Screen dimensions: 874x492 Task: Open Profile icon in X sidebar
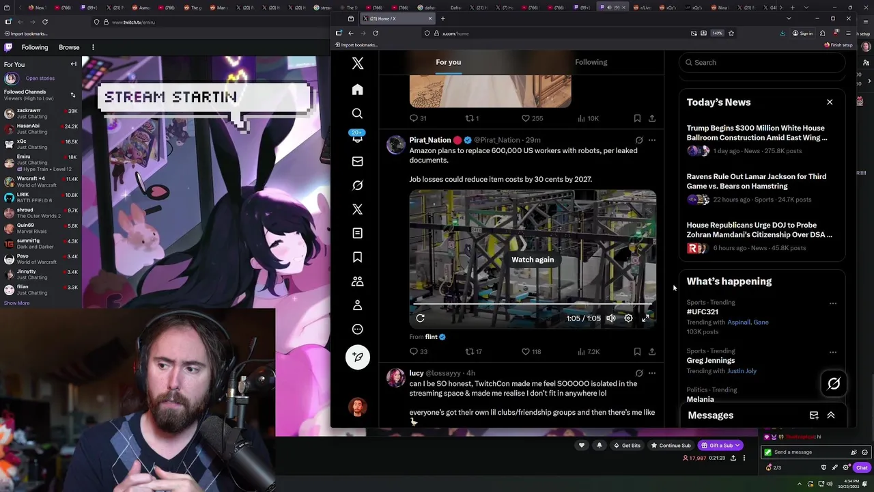coord(357,305)
